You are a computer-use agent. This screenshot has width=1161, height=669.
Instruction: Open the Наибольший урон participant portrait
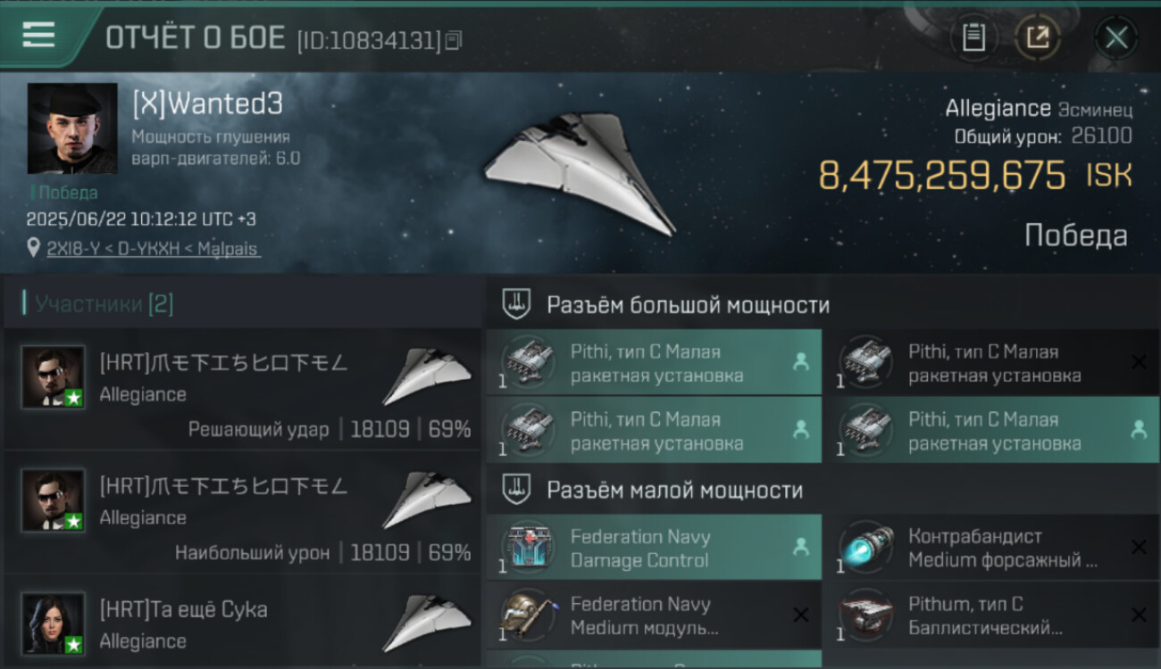click(x=54, y=500)
